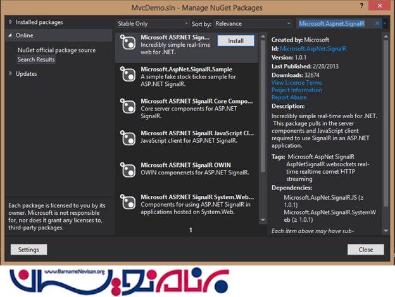Expand the Installed packages section
The width and height of the screenshot is (395, 297).
point(10,22)
